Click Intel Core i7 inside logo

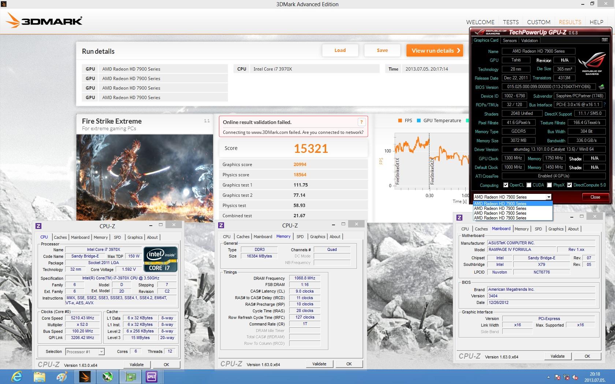160,260
